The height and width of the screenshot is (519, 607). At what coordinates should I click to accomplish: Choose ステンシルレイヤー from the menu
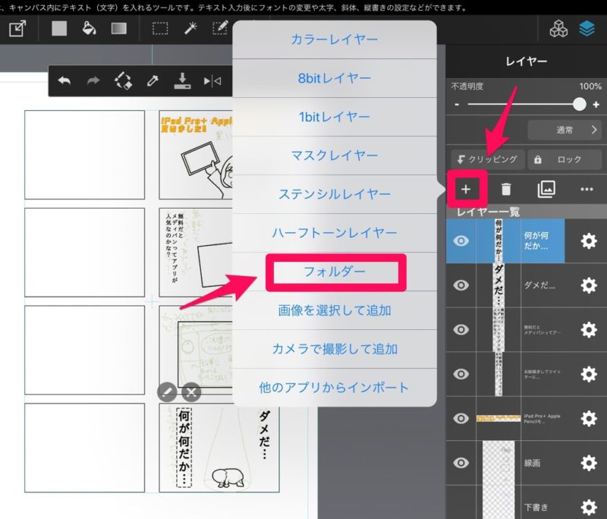335,194
